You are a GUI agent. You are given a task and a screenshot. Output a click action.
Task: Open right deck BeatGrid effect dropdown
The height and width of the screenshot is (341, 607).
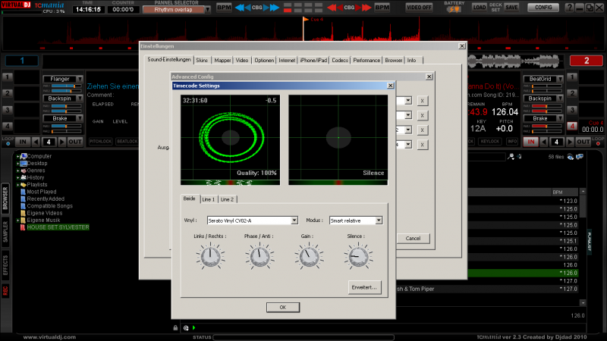(560, 79)
